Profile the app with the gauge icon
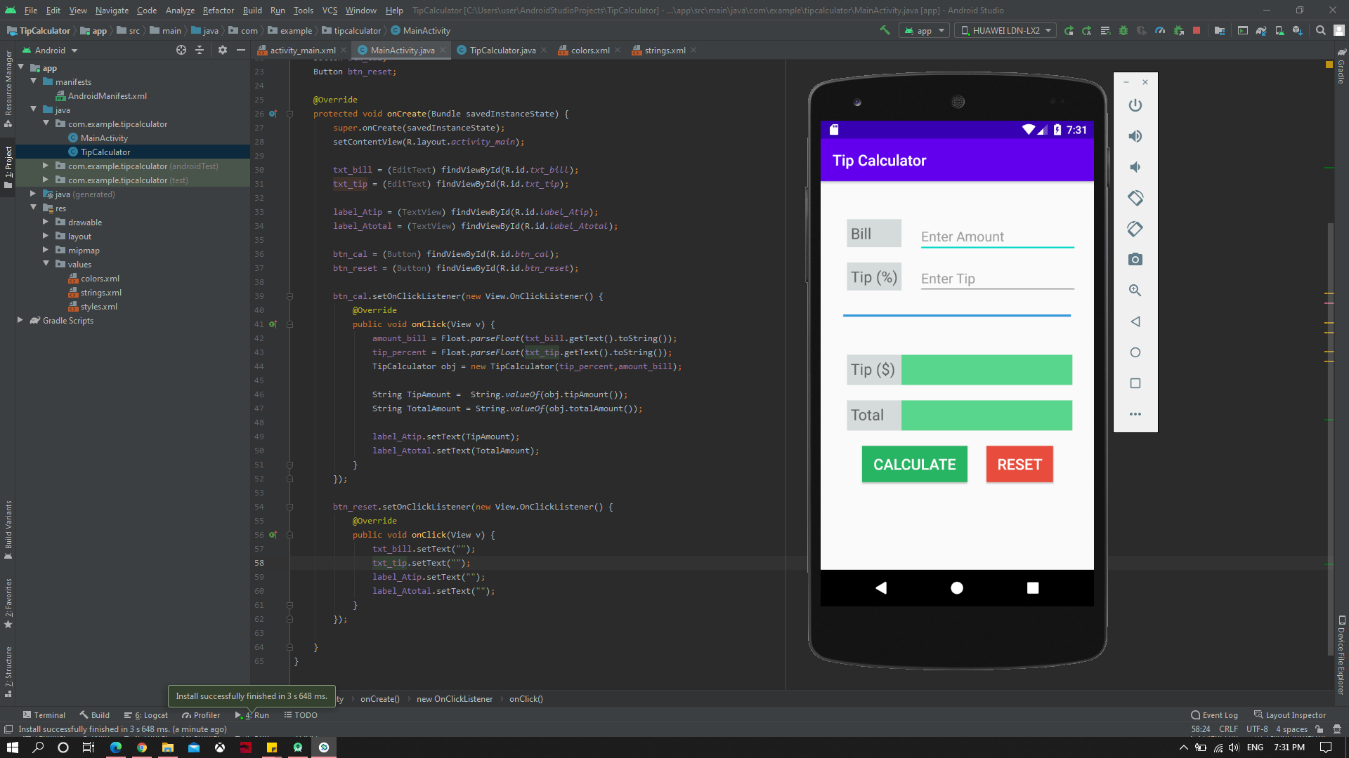Screen dimensions: 1349x758 pyautogui.click(x=1159, y=30)
